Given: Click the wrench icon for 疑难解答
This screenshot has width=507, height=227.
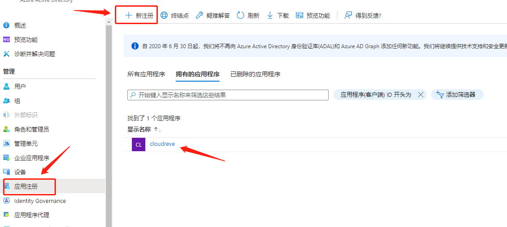Looking at the screenshot, I should [x=199, y=15].
